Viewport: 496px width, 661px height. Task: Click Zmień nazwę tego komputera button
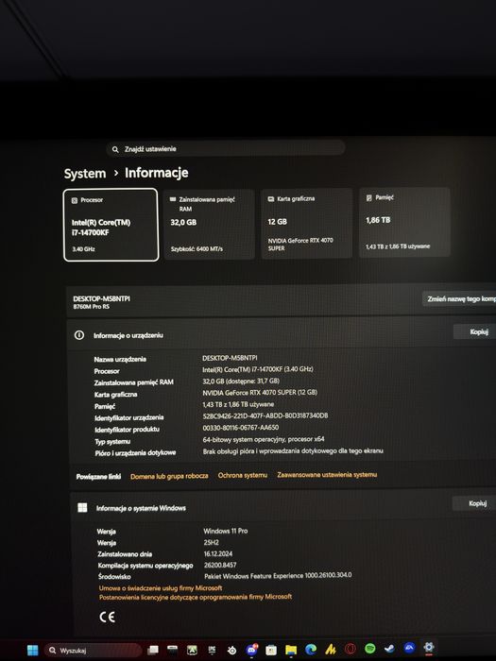coord(459,298)
